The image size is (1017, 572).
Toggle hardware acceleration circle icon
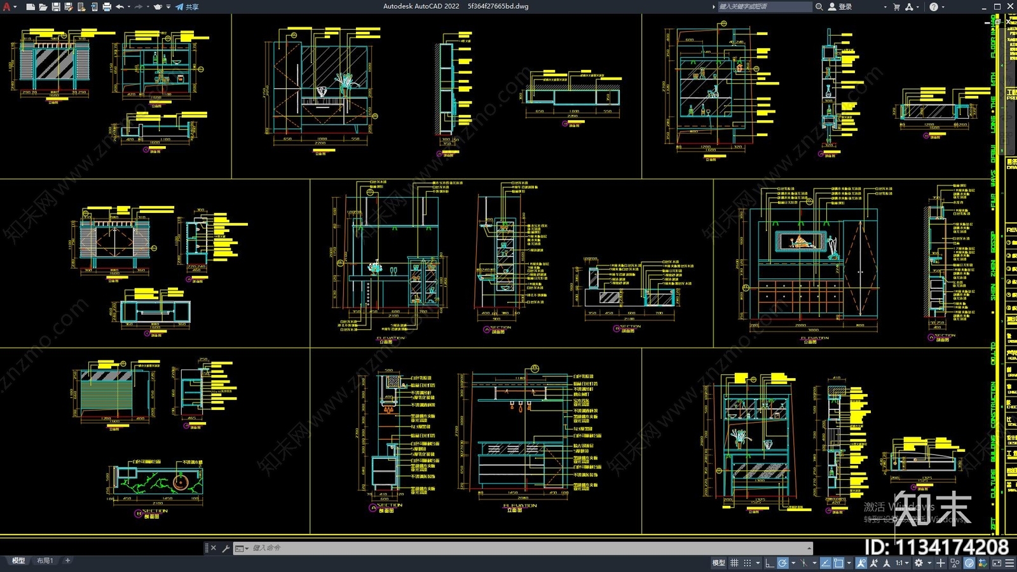coord(969,563)
